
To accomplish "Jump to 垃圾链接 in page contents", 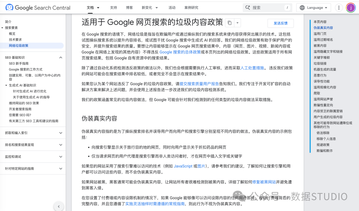I will (x=320, y=63).
